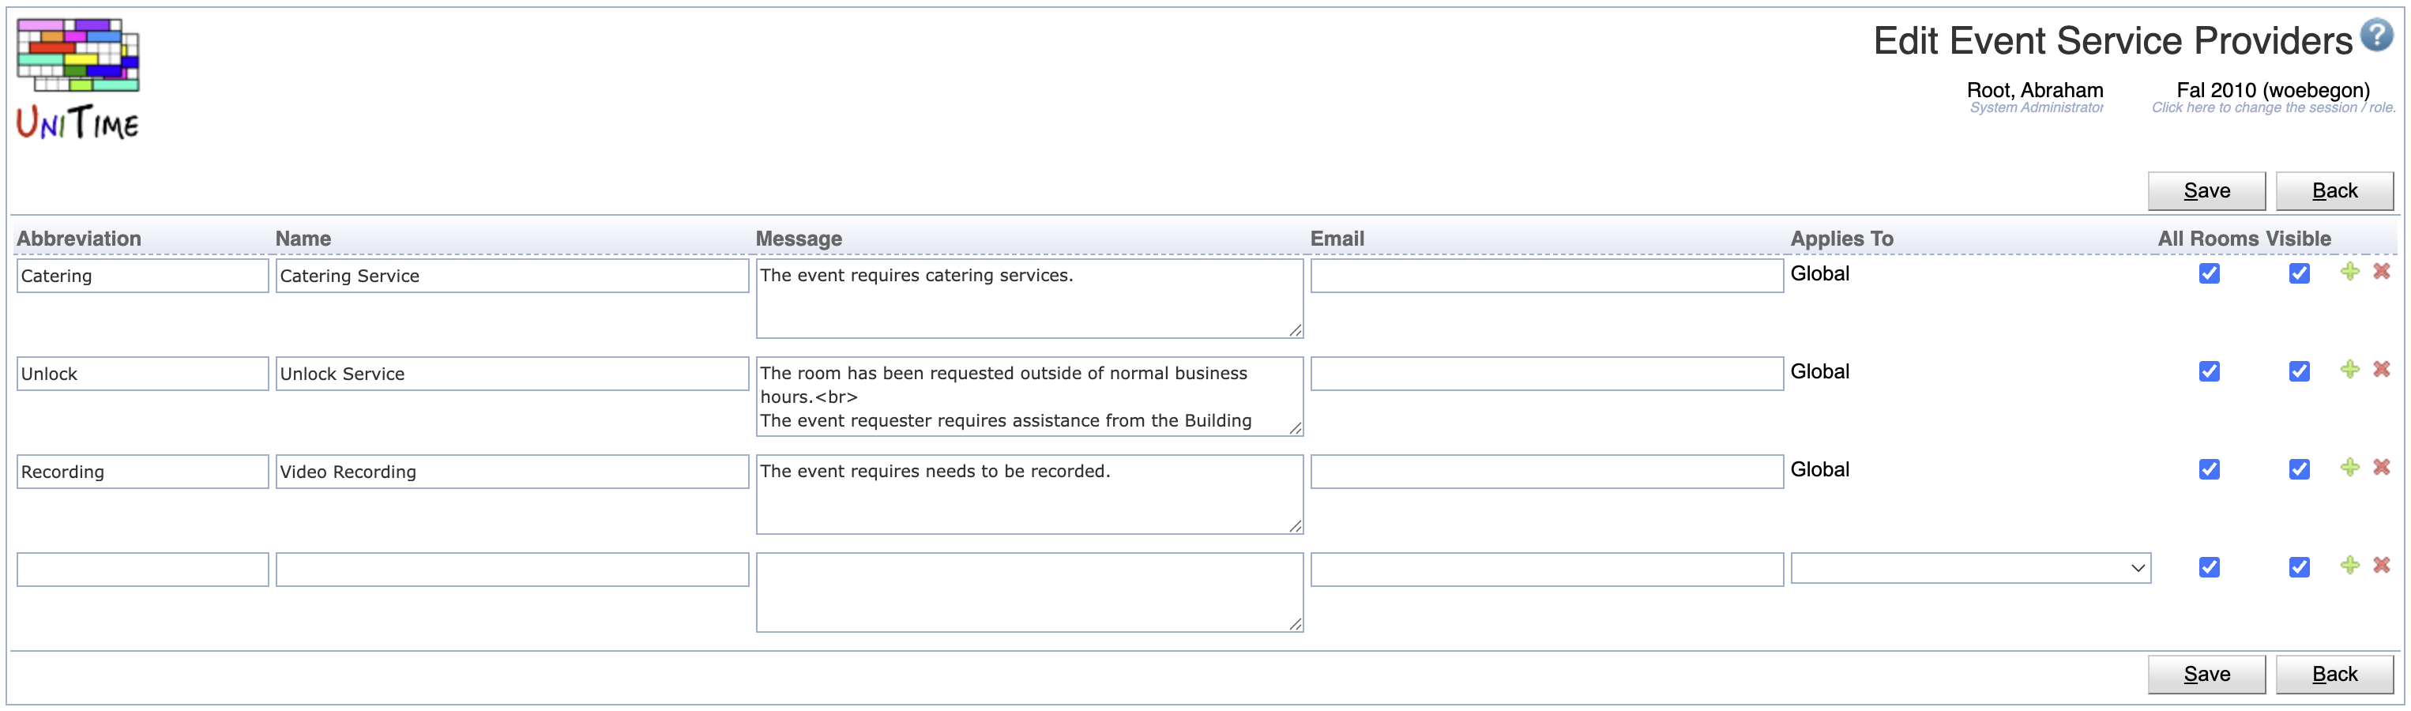The image size is (2411, 711).
Task: Toggle Visible checkbox in blank row
Action: [x=2299, y=567]
